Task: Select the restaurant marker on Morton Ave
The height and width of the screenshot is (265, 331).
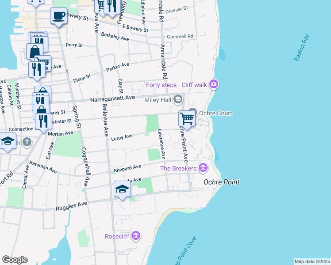Action: coord(43,122)
